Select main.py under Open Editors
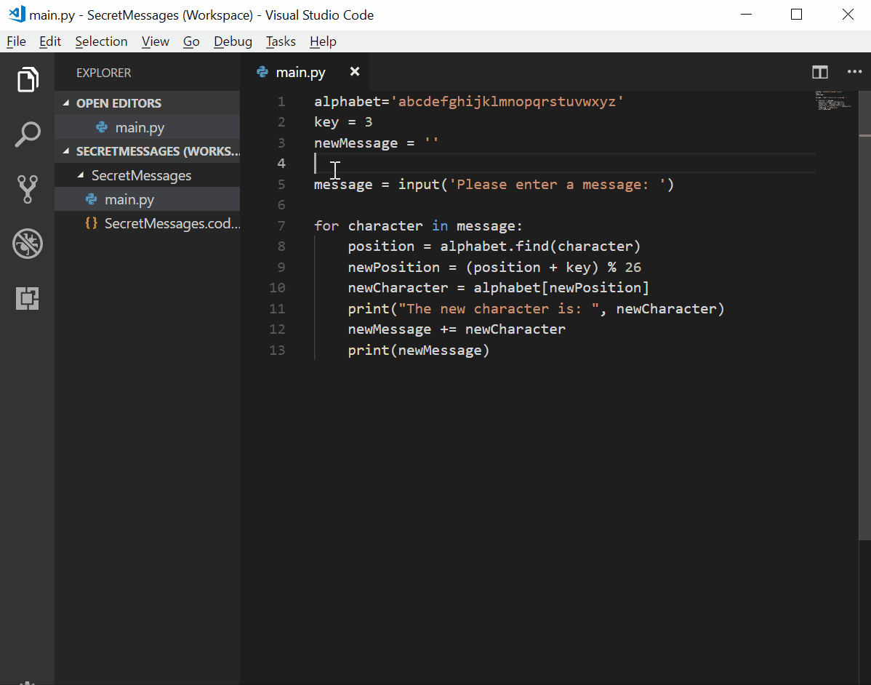The height and width of the screenshot is (685, 871). pyautogui.click(x=147, y=127)
